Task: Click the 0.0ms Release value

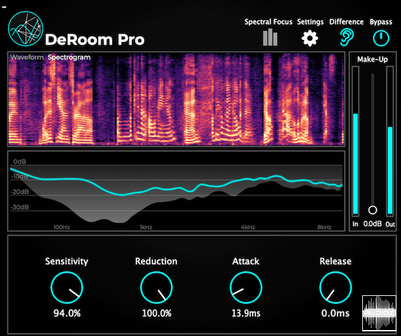Action: pos(336,313)
